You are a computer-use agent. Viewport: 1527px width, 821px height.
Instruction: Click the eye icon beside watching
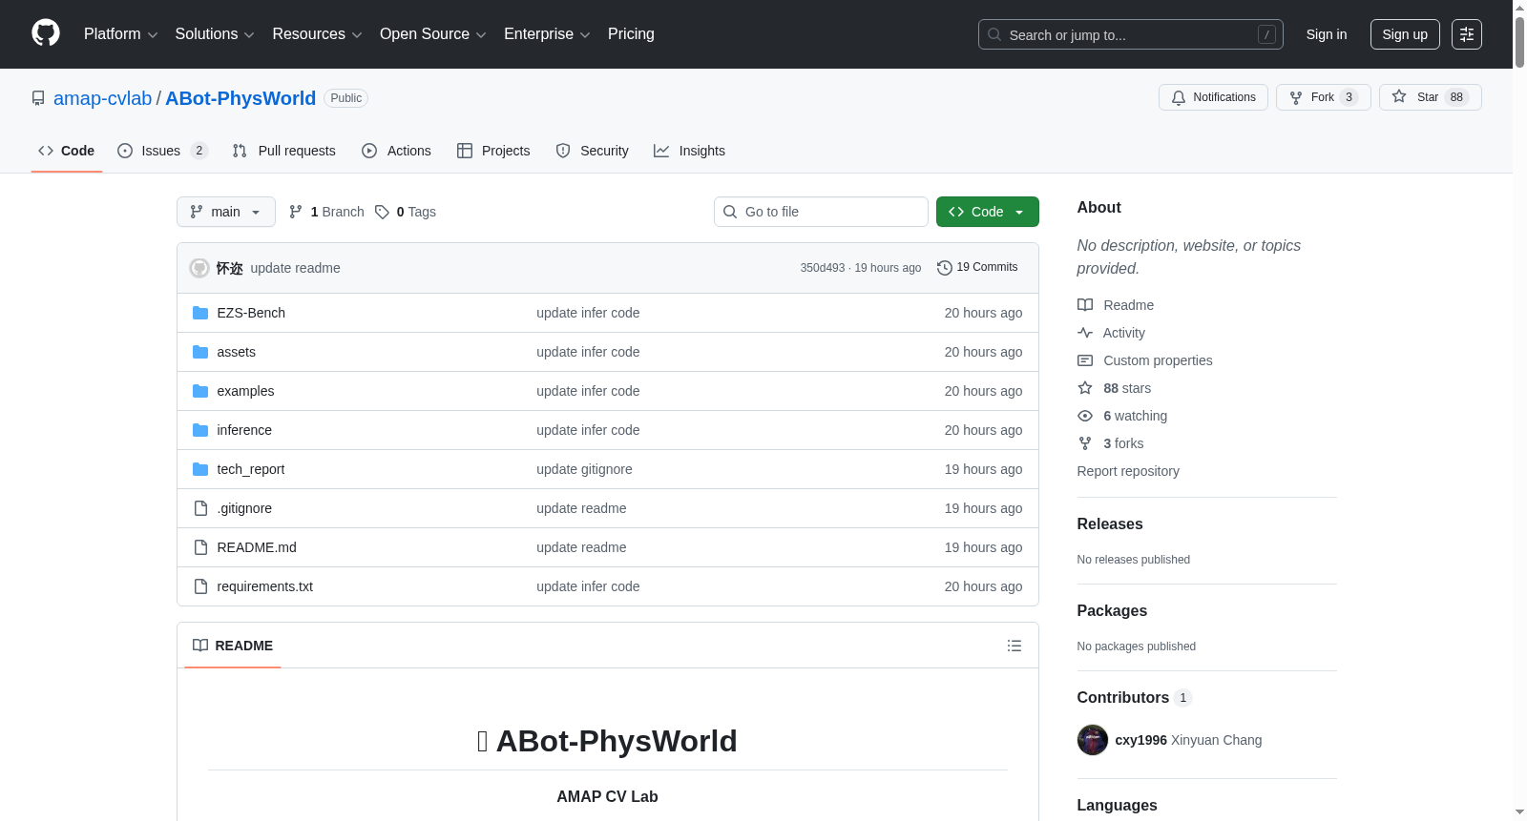click(1085, 416)
